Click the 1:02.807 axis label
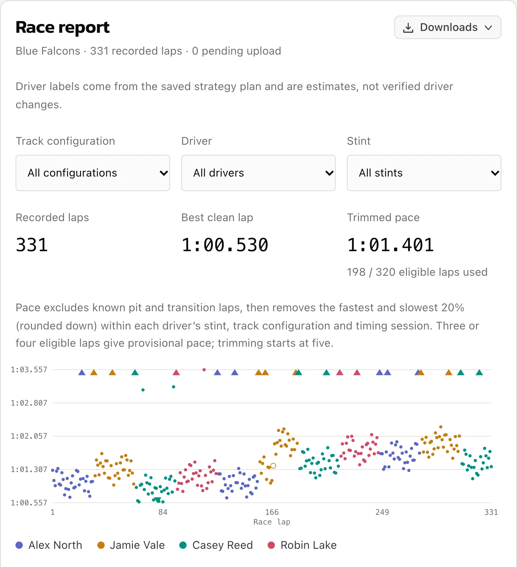 pyautogui.click(x=29, y=403)
